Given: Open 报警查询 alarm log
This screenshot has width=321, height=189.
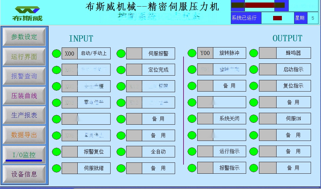Looking at the screenshot, I should [24, 76].
